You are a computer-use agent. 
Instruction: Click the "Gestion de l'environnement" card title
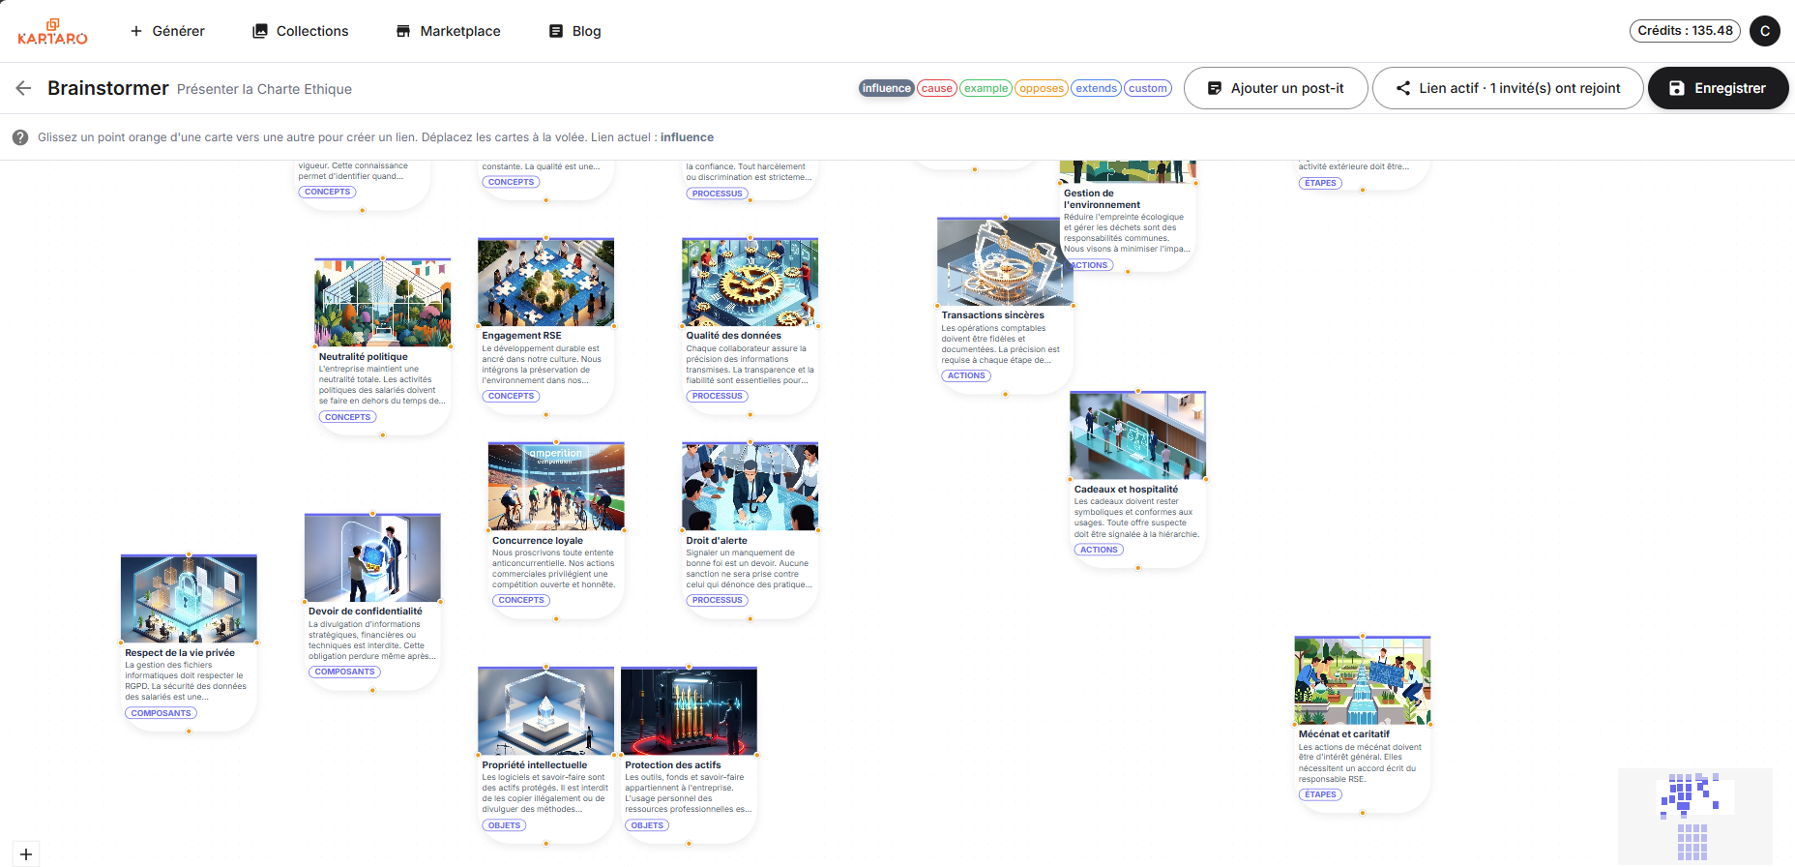[1103, 198]
